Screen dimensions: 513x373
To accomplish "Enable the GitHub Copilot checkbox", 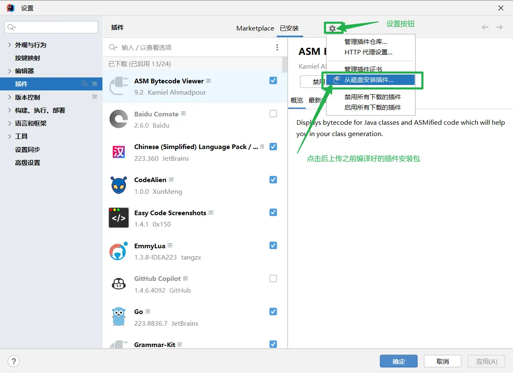I will tap(273, 278).
